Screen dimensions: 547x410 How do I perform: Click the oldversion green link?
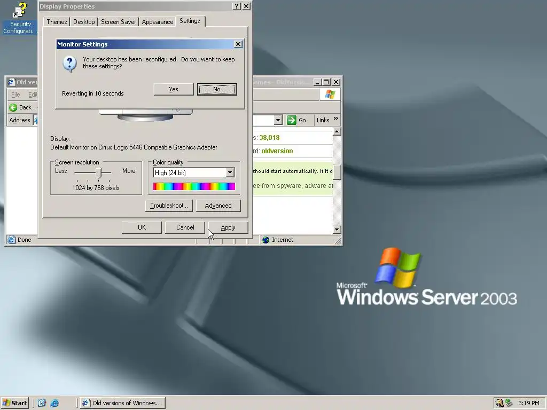click(x=277, y=151)
